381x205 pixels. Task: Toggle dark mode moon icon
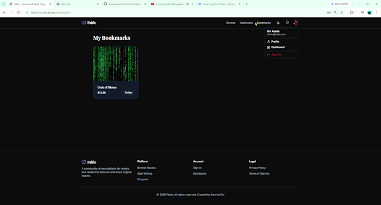coord(278,23)
